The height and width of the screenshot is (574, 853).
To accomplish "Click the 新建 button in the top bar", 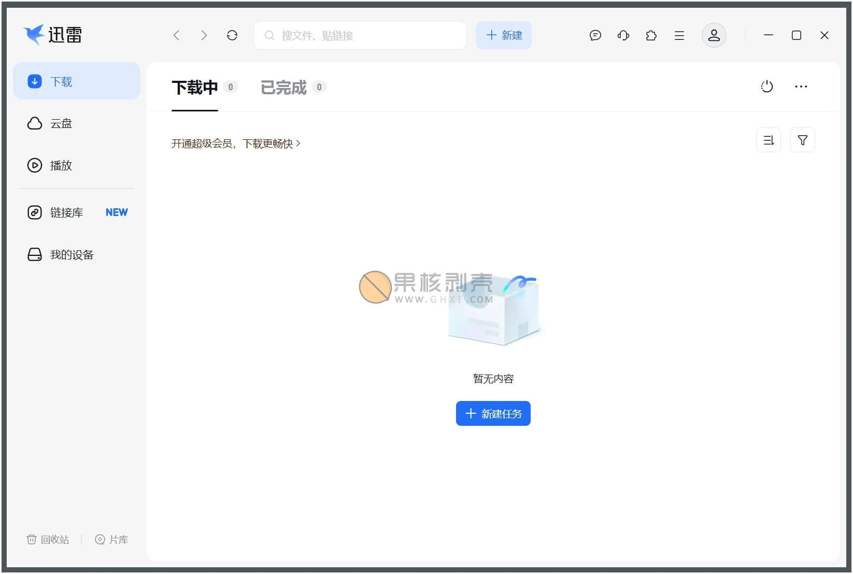I will click(x=504, y=35).
